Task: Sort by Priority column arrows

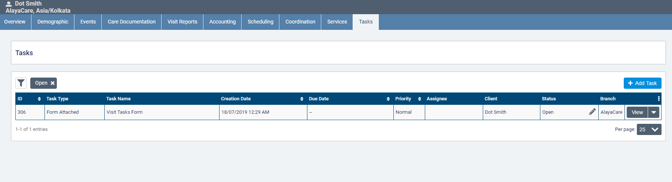Action: 420,99
